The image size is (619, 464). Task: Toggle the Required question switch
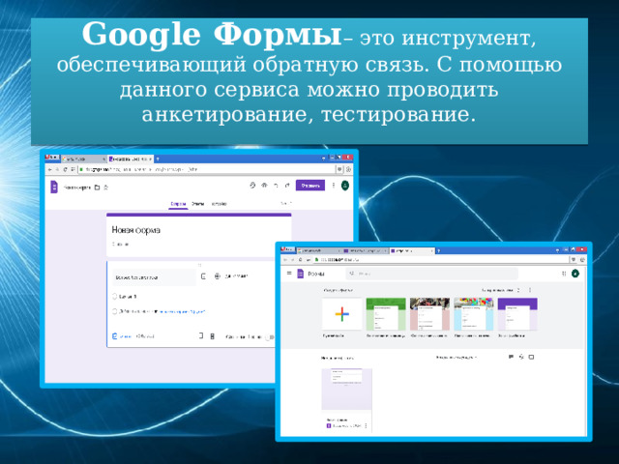click(x=269, y=337)
